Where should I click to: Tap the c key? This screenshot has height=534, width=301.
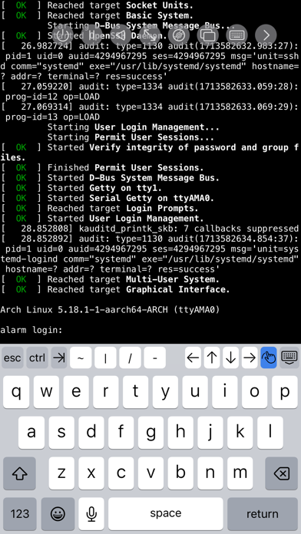click(x=121, y=473)
